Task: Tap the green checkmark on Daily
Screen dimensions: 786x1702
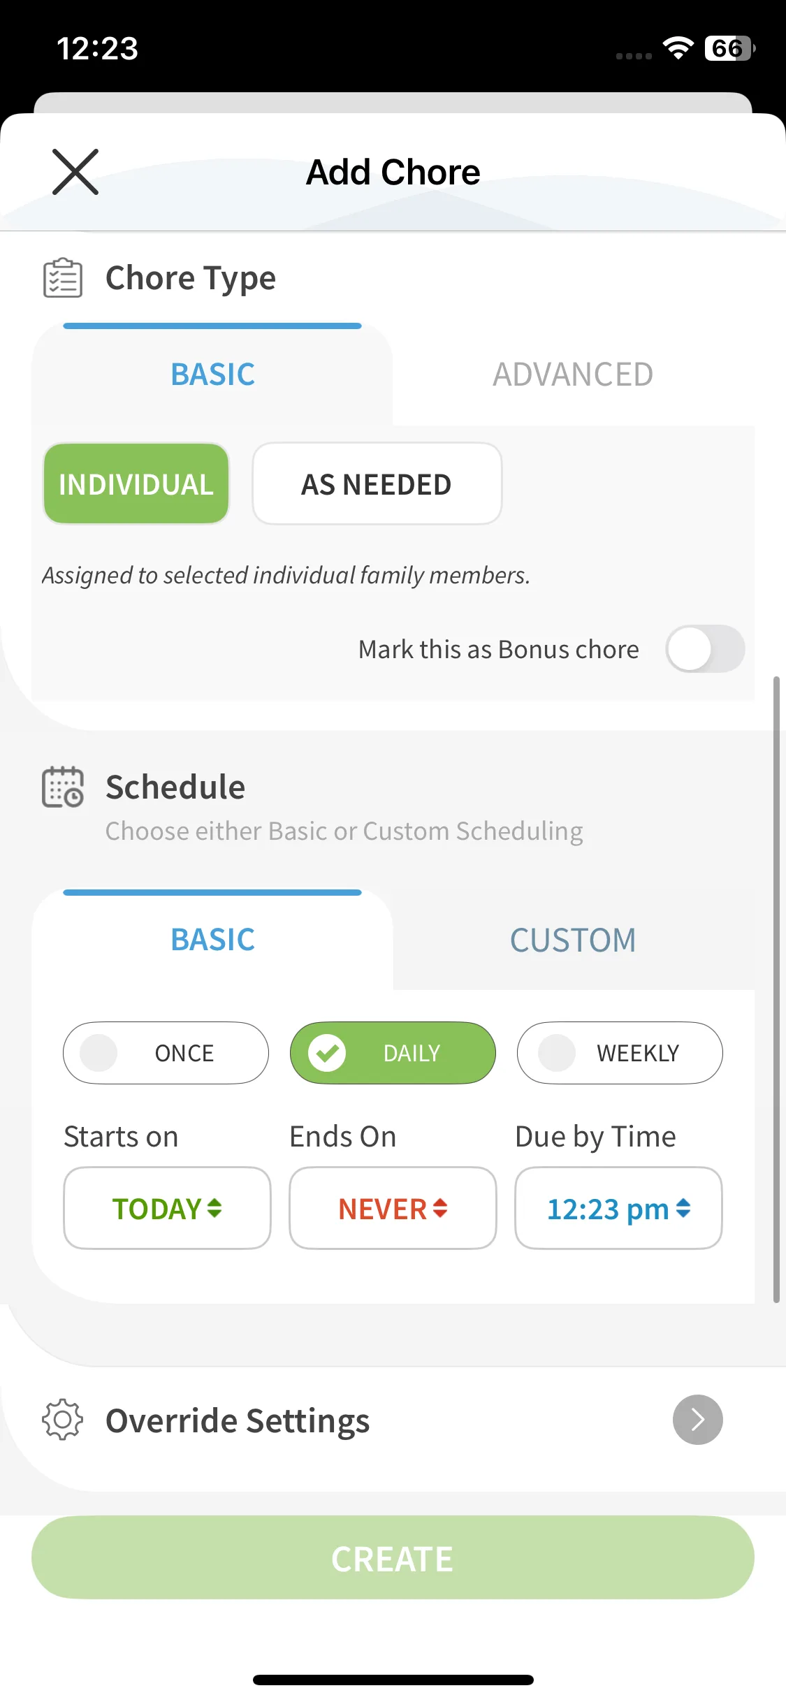Action: 327,1053
